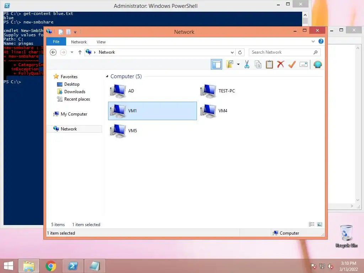Open File Explorer from taskbar

click(x=29, y=266)
